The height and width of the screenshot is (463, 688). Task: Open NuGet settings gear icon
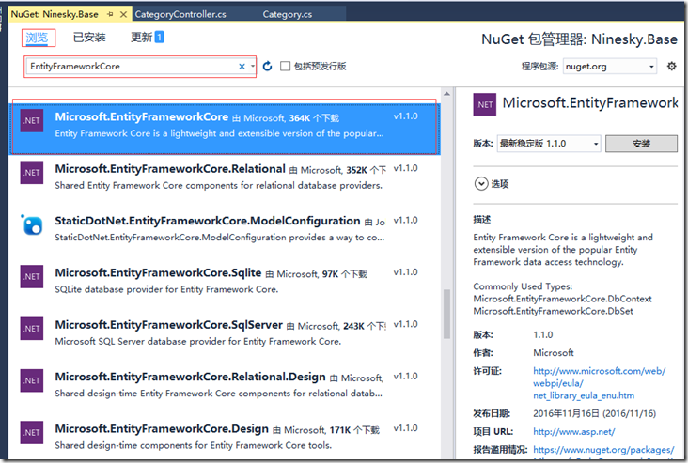671,66
